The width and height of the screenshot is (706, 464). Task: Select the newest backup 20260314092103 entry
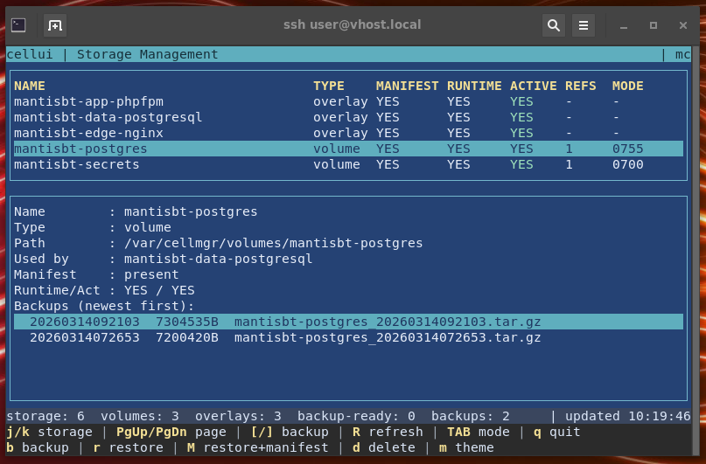pyautogui.click(x=84, y=322)
